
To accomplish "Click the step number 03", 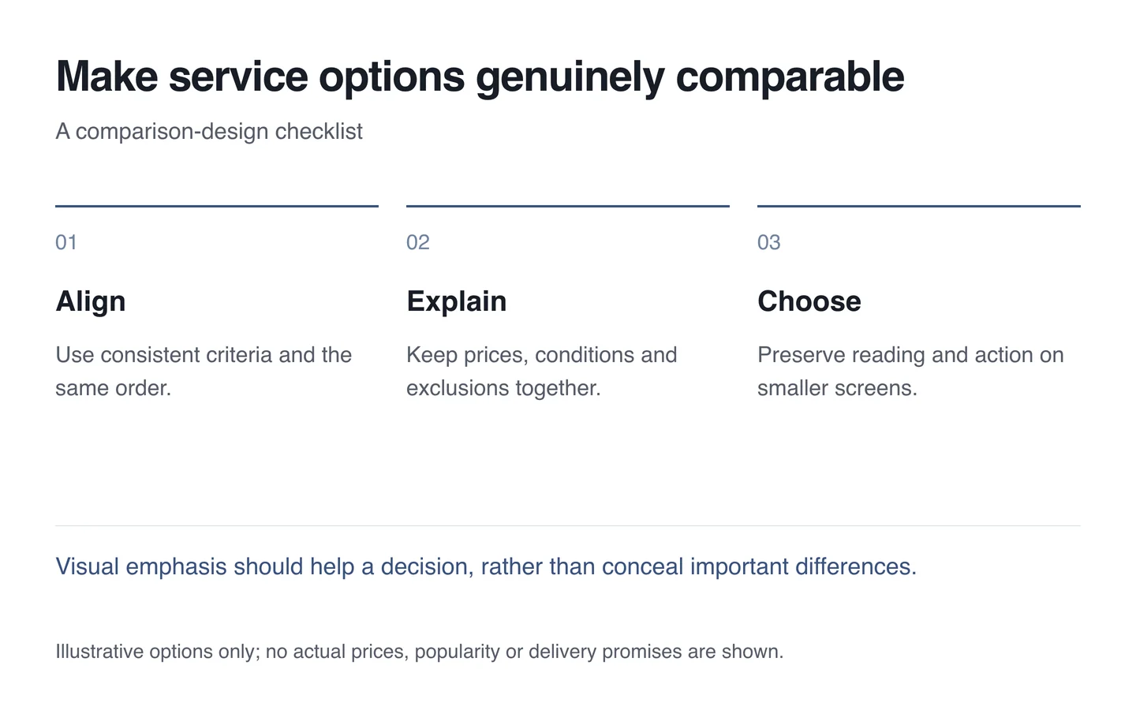I will pos(769,242).
